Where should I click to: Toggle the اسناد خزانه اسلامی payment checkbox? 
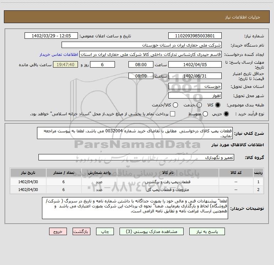(173, 114)
